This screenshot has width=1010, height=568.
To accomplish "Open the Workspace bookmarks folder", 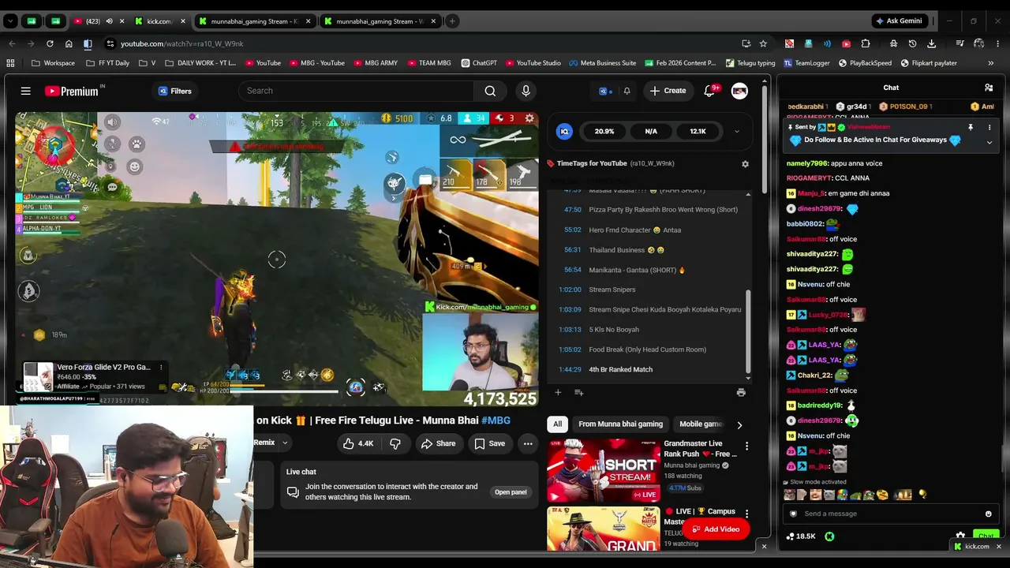I will click(x=54, y=63).
